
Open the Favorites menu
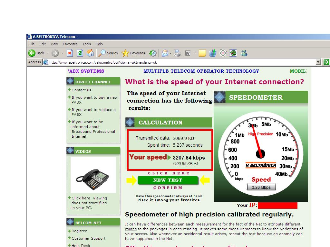[x=70, y=44]
